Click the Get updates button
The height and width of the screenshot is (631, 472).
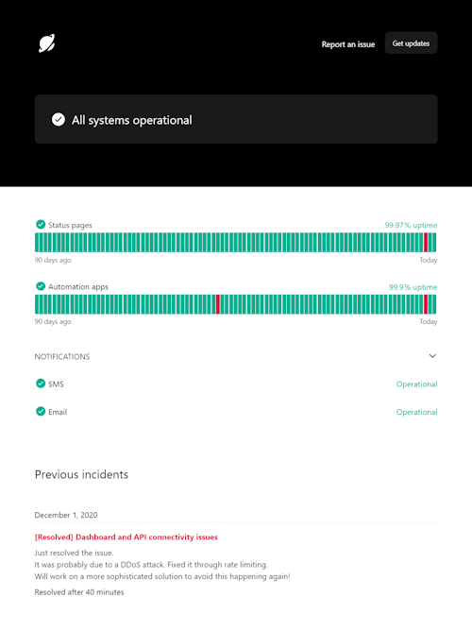(x=411, y=43)
